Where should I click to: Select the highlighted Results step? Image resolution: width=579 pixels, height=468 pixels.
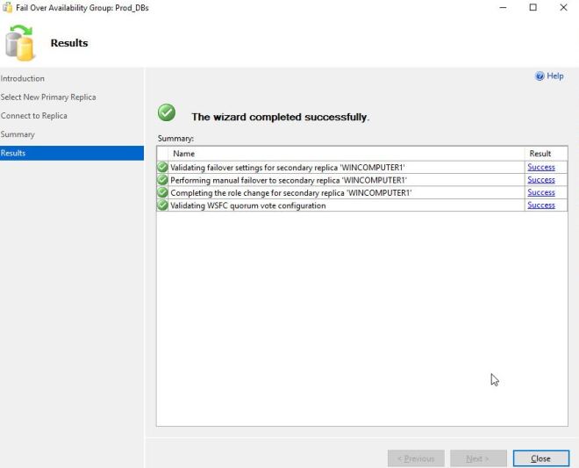click(14, 153)
